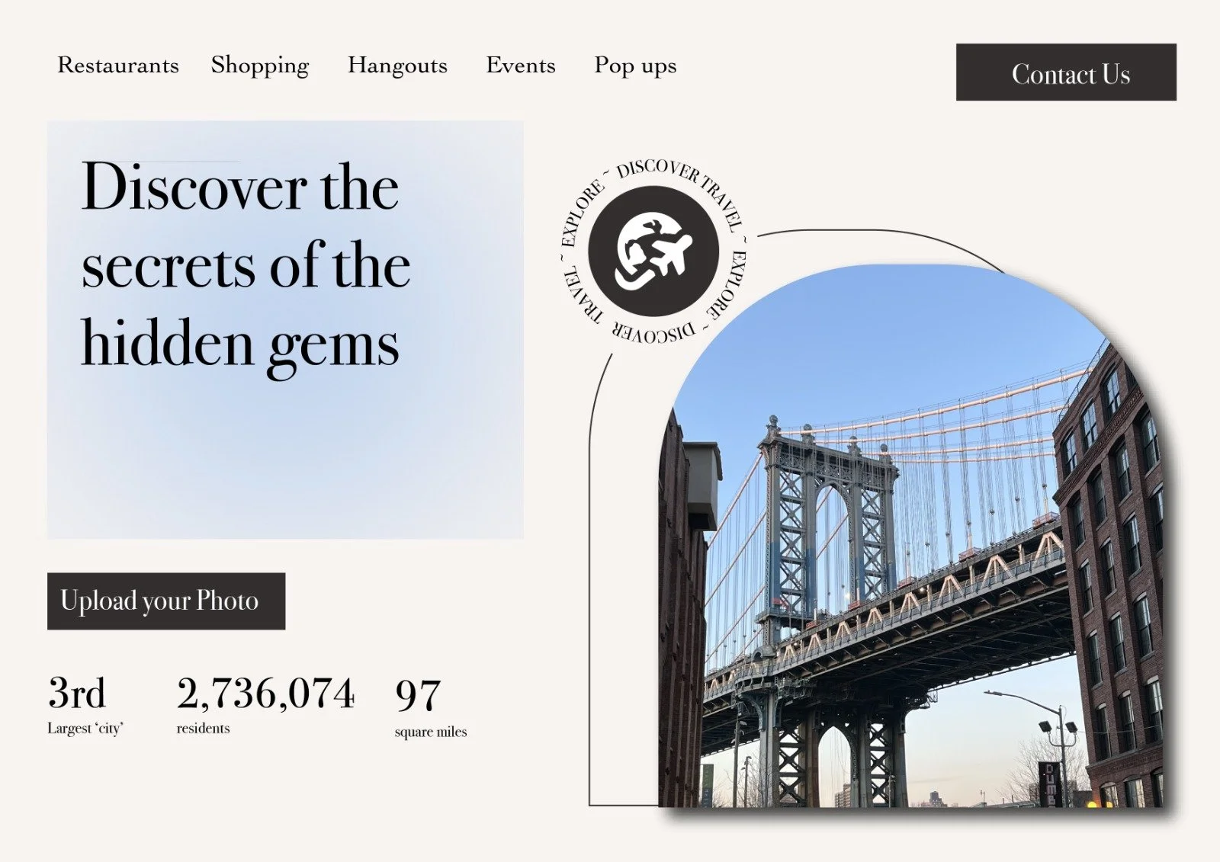The width and height of the screenshot is (1220, 862).
Task: Click the 'residents' caption text
Action: click(203, 729)
